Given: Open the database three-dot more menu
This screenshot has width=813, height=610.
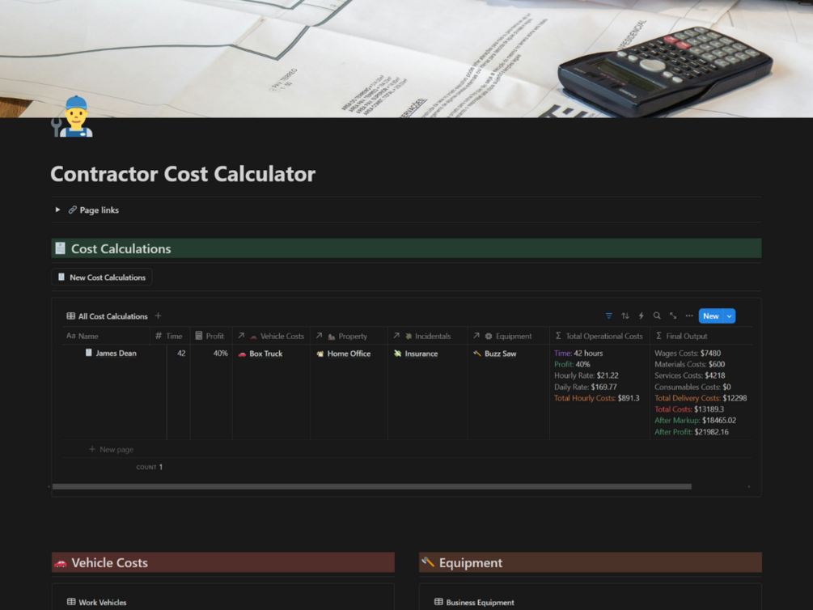Looking at the screenshot, I should pos(689,316).
